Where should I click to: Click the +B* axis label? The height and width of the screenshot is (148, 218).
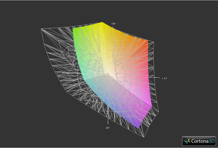pos(113,24)
